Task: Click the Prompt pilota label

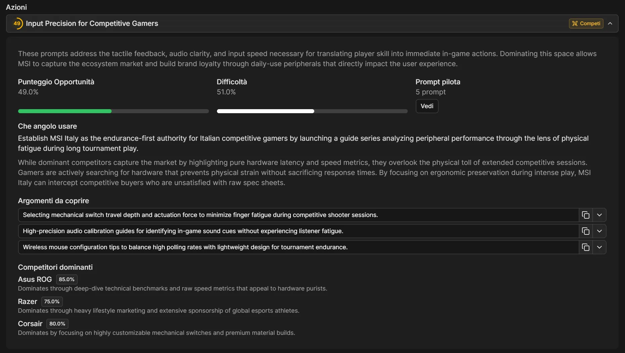Action: 438,82
